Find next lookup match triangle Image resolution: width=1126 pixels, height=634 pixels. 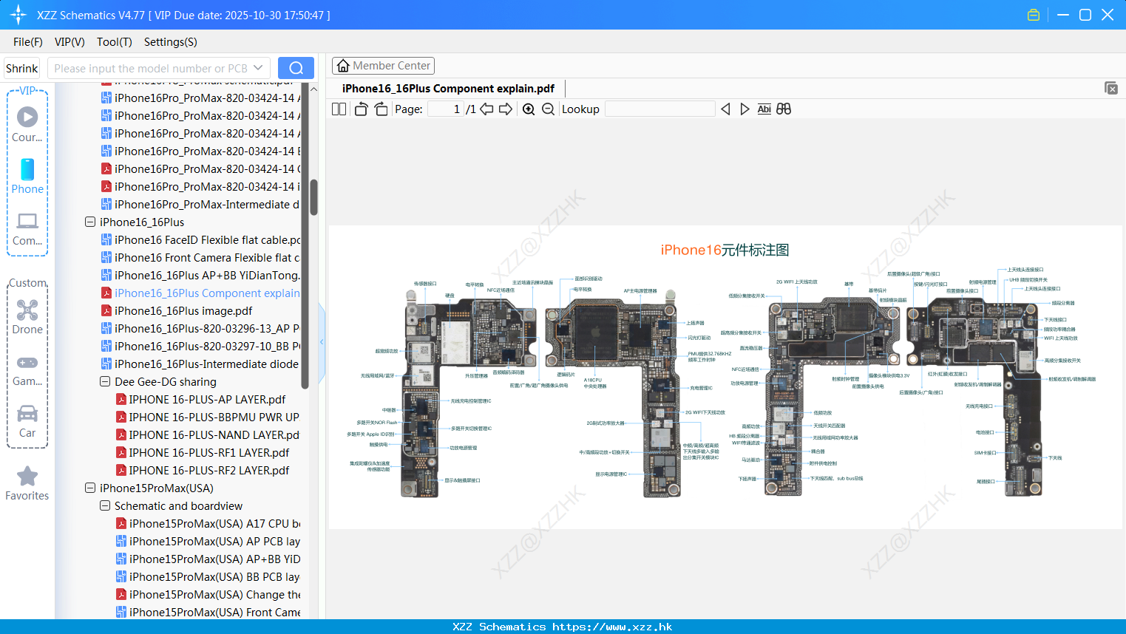coord(745,109)
